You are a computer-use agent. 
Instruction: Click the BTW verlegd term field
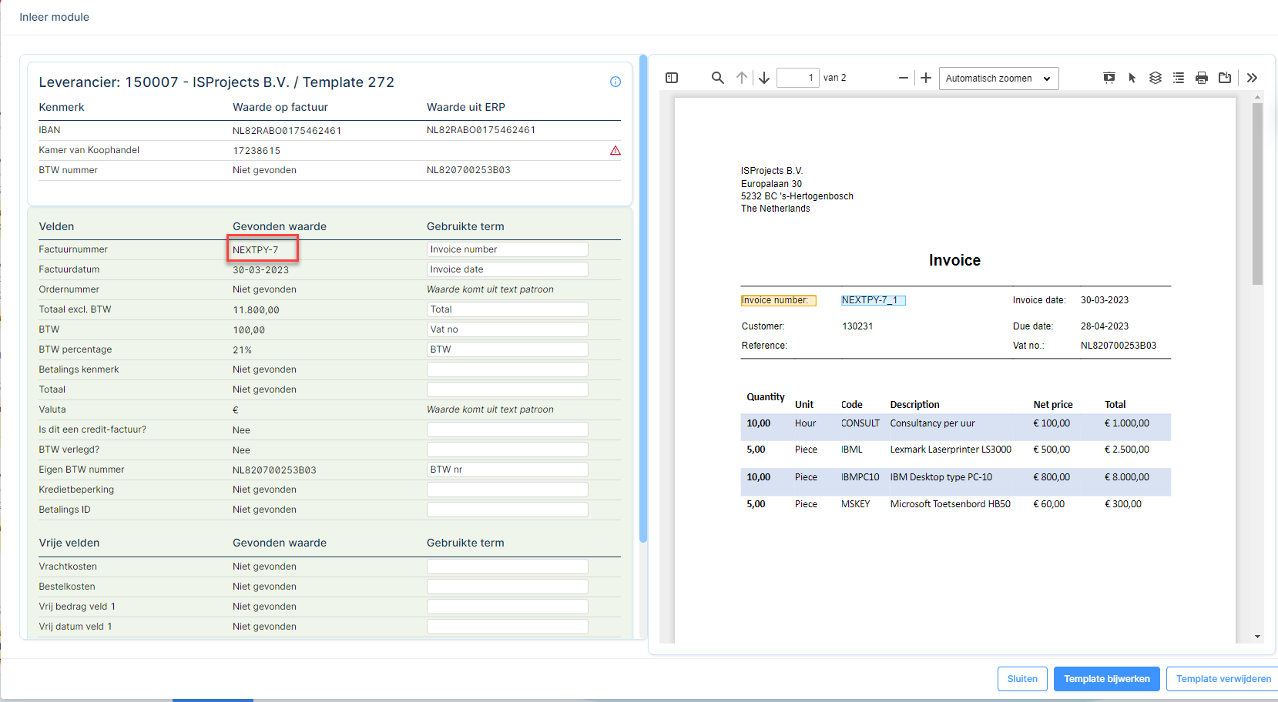(x=507, y=450)
